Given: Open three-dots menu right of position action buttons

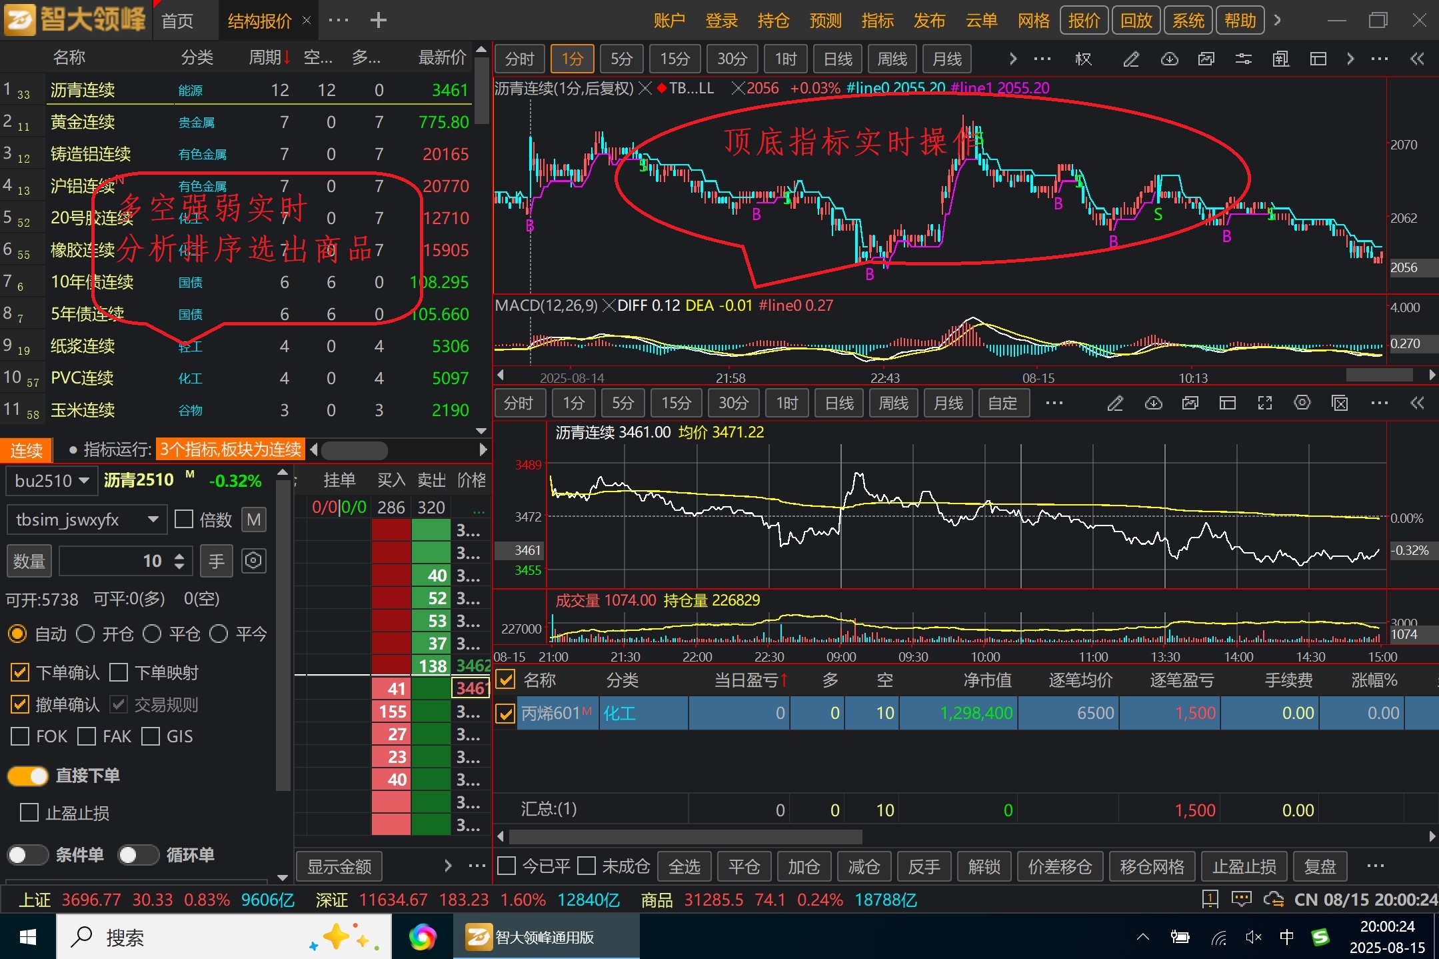Looking at the screenshot, I should 1376,866.
